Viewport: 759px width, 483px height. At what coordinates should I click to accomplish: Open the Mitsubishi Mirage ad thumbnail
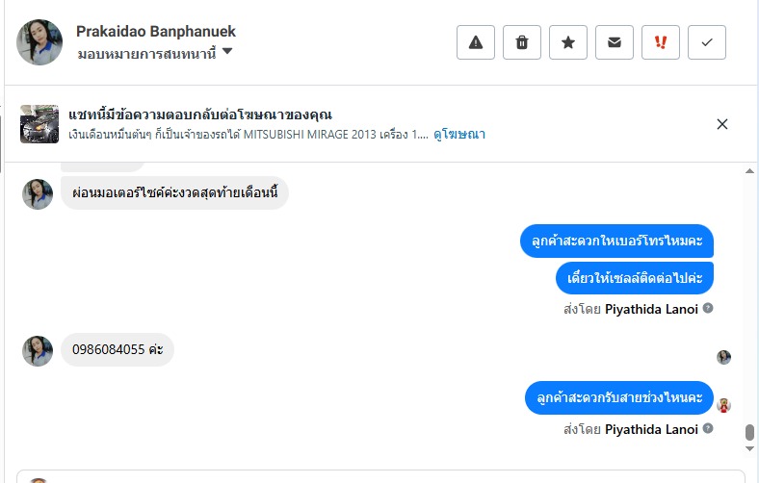pos(39,124)
